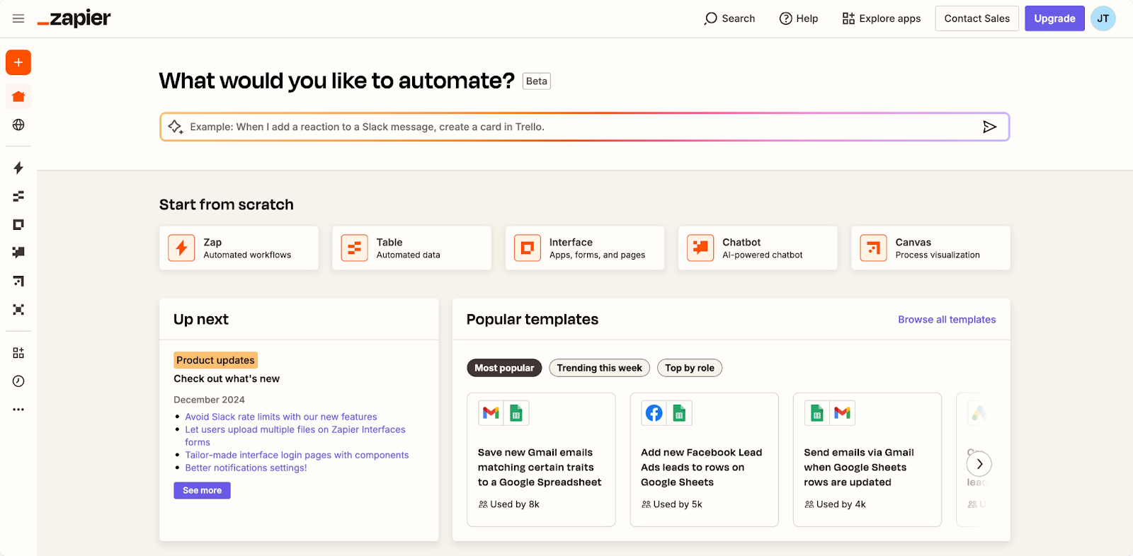
Task: Click 'Used by 8k' text
Action: point(515,504)
